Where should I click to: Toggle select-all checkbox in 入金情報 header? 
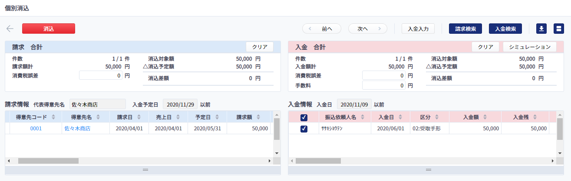[x=304, y=117]
